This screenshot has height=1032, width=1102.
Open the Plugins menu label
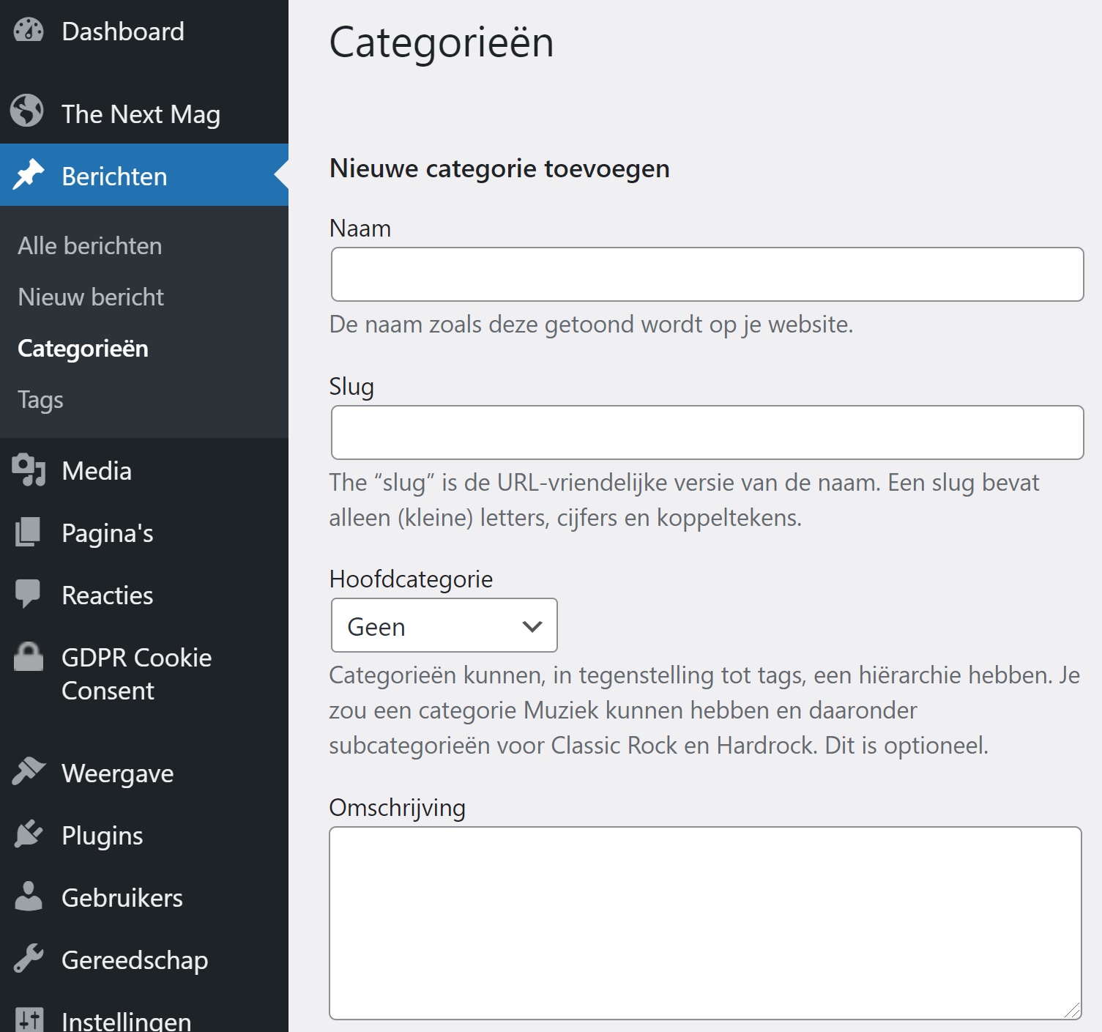[103, 836]
